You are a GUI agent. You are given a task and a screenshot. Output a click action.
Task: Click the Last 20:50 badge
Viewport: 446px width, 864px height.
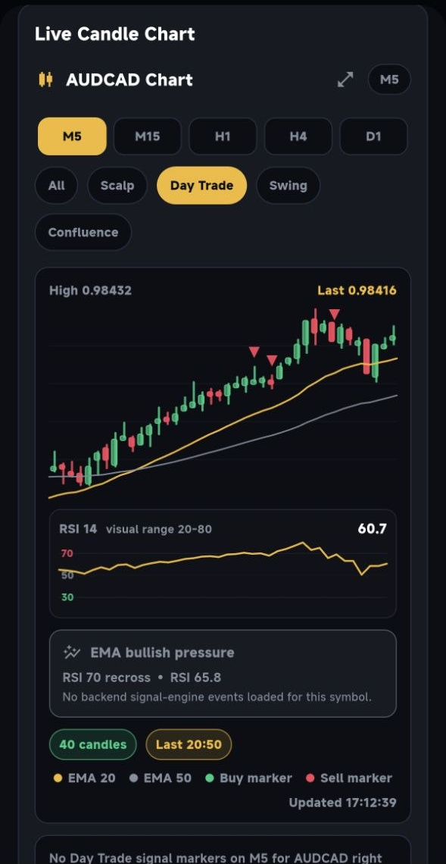coord(189,744)
